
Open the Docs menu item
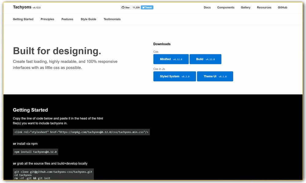pos(207,8)
